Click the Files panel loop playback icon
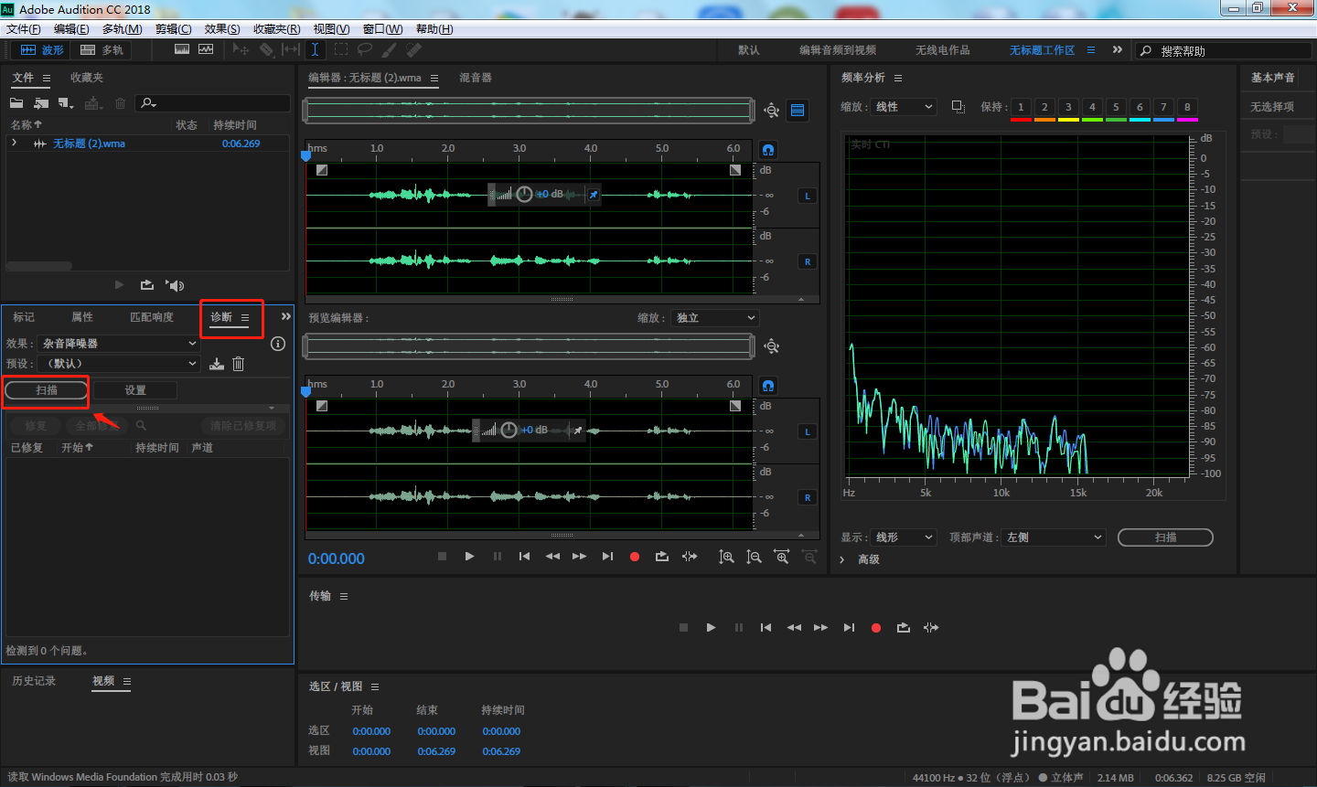Screen dimensions: 1317x787 coord(147,285)
